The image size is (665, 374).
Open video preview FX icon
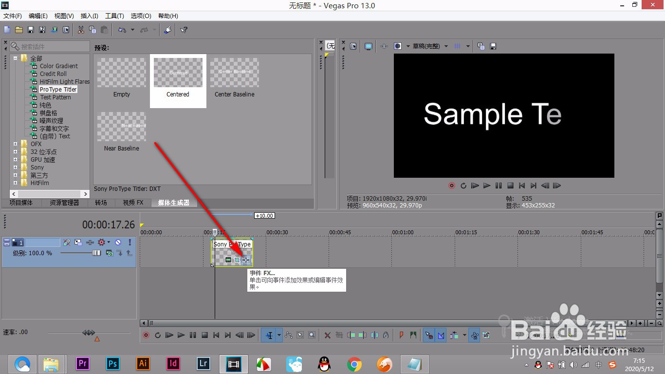(x=384, y=46)
